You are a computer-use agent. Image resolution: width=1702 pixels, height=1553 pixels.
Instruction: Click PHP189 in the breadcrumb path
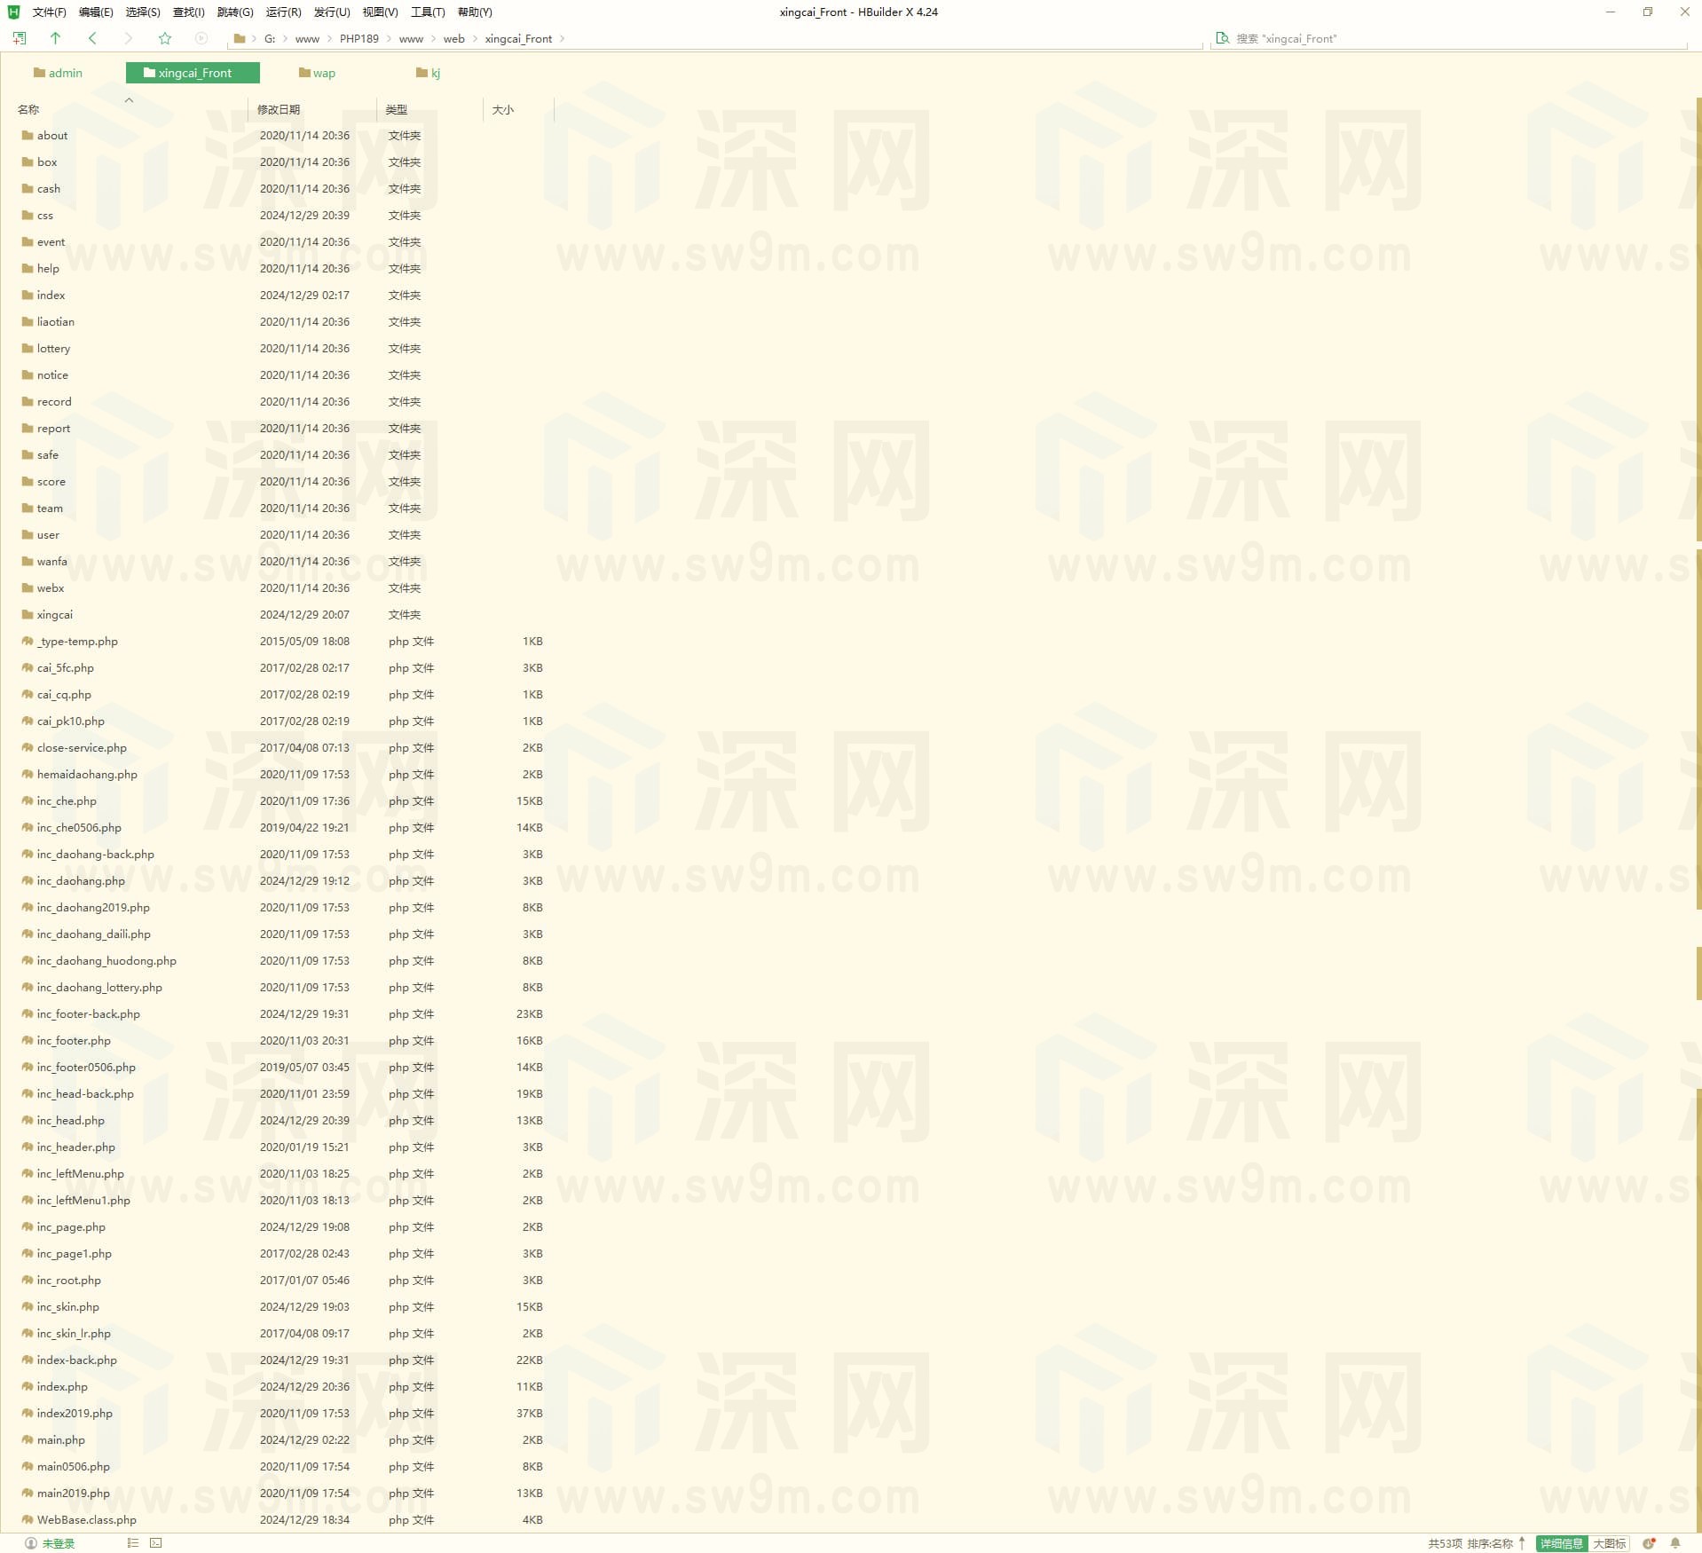coord(359,39)
